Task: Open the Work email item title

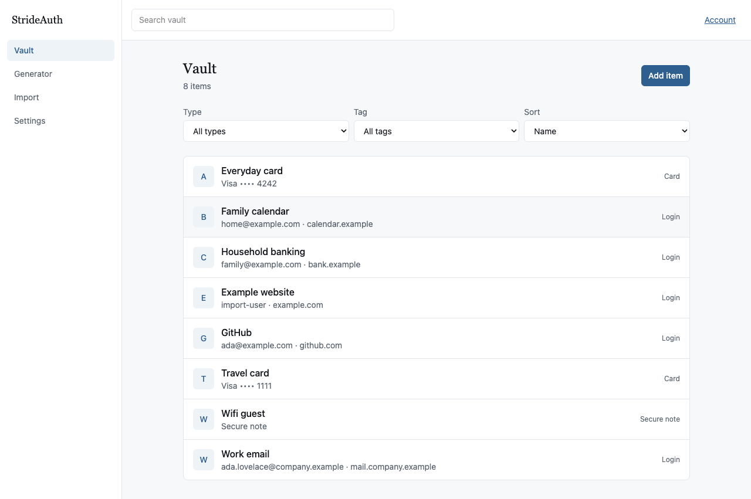Action: 245,454
